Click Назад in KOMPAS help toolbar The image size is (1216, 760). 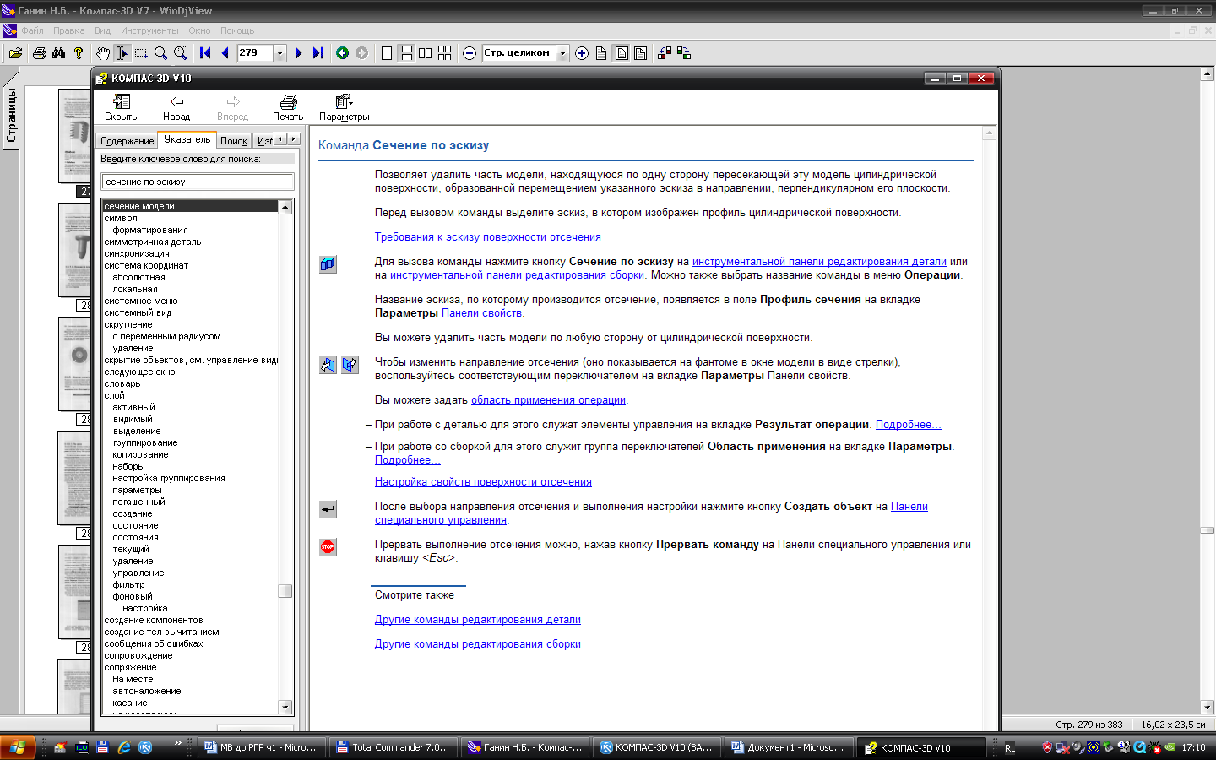[x=176, y=107]
